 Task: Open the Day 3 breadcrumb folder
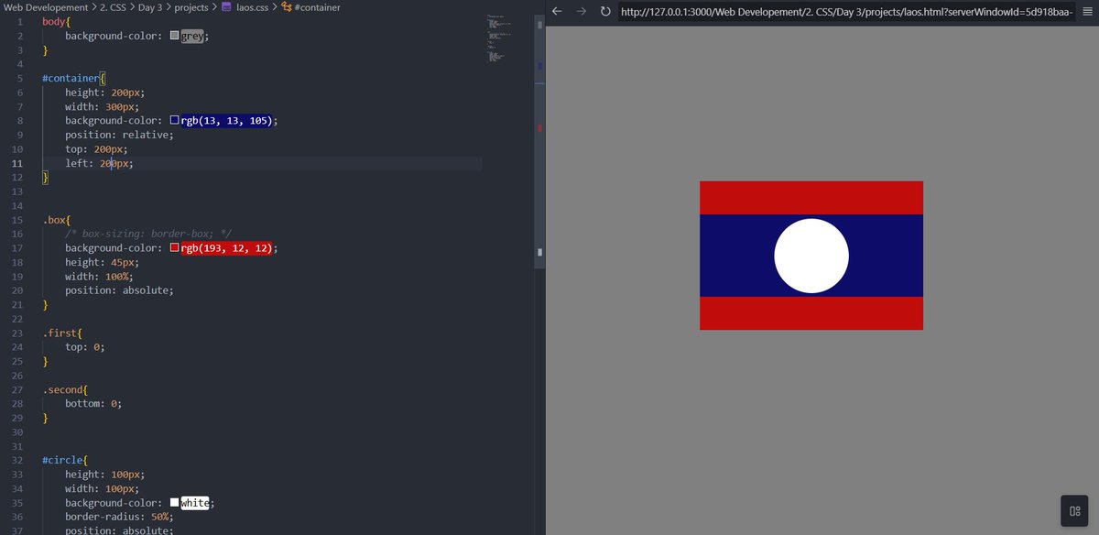[x=151, y=6]
